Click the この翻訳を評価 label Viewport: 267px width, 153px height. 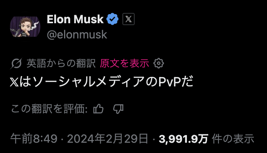(x=50, y=110)
